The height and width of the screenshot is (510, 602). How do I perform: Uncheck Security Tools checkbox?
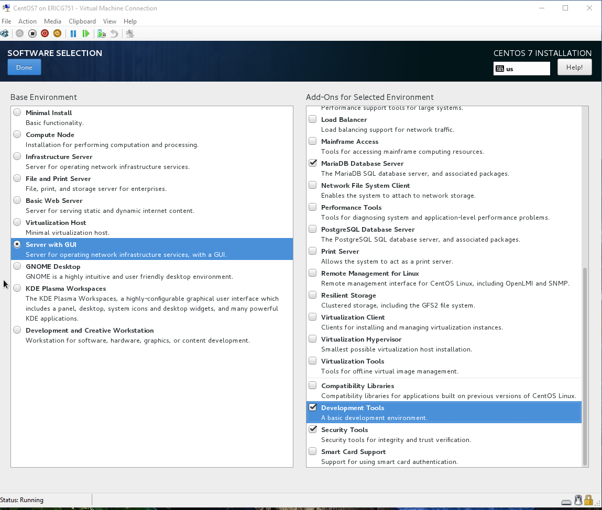[313, 429]
